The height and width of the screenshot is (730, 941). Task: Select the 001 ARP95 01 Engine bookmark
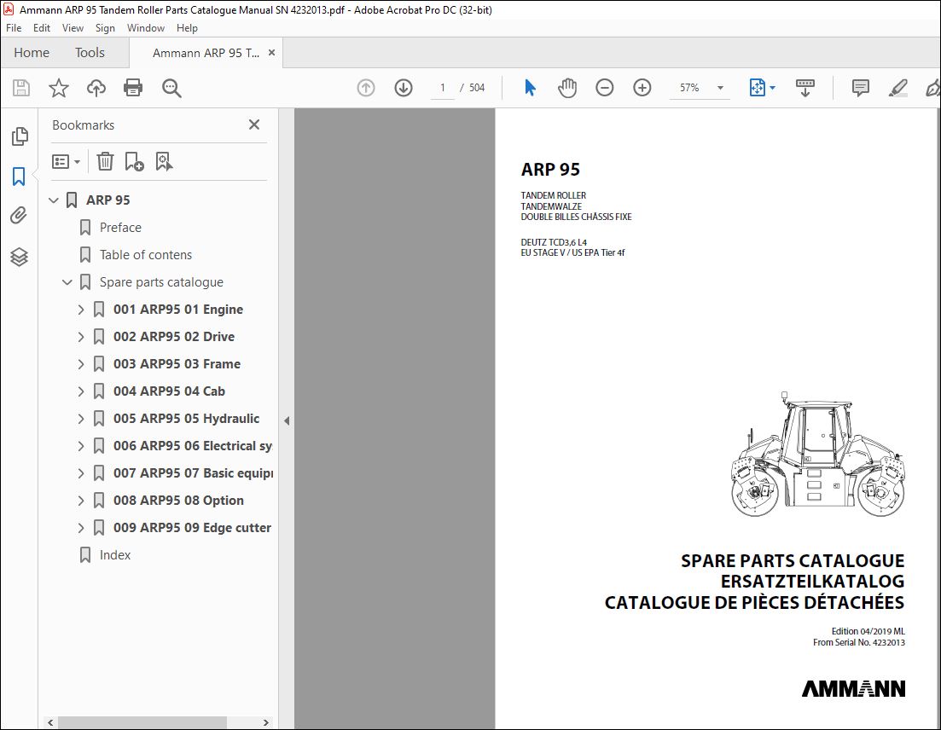[x=178, y=310]
